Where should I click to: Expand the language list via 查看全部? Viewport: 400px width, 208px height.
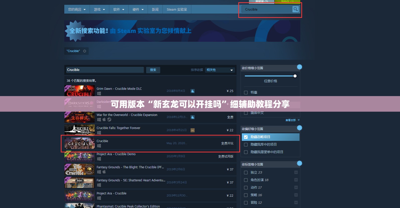click(x=293, y=120)
